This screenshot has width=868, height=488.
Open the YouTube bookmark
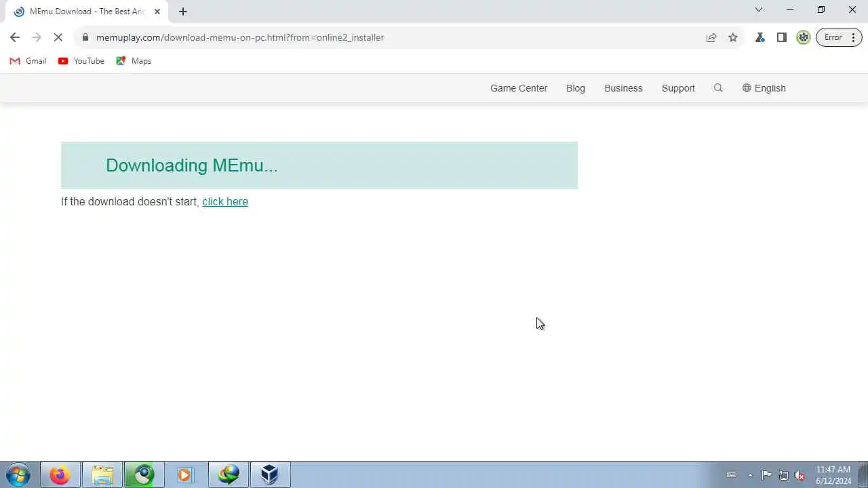(81, 61)
